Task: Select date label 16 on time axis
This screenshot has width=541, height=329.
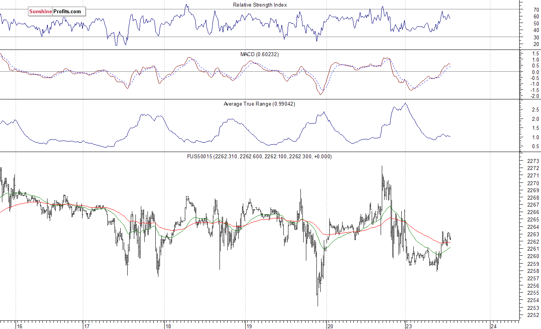Action: [19, 326]
